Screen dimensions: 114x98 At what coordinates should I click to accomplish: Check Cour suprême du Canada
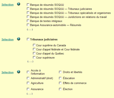34,45
